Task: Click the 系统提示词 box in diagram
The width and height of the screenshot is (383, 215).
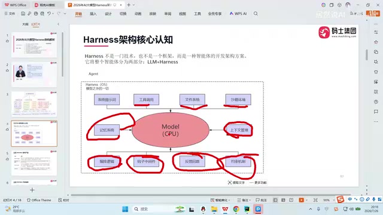Action: (107, 100)
